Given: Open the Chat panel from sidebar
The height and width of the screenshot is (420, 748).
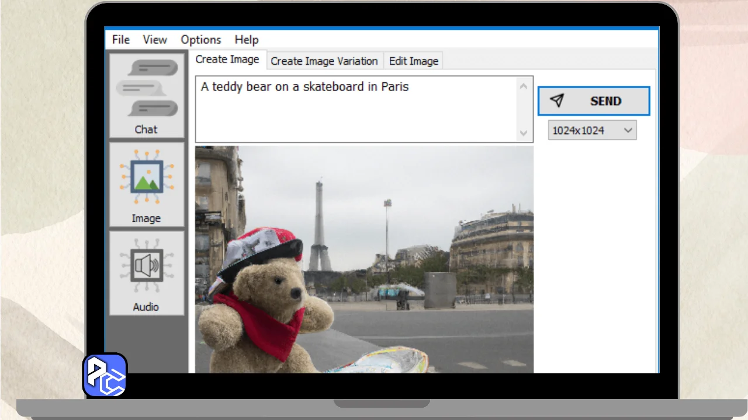Looking at the screenshot, I should pos(146,96).
